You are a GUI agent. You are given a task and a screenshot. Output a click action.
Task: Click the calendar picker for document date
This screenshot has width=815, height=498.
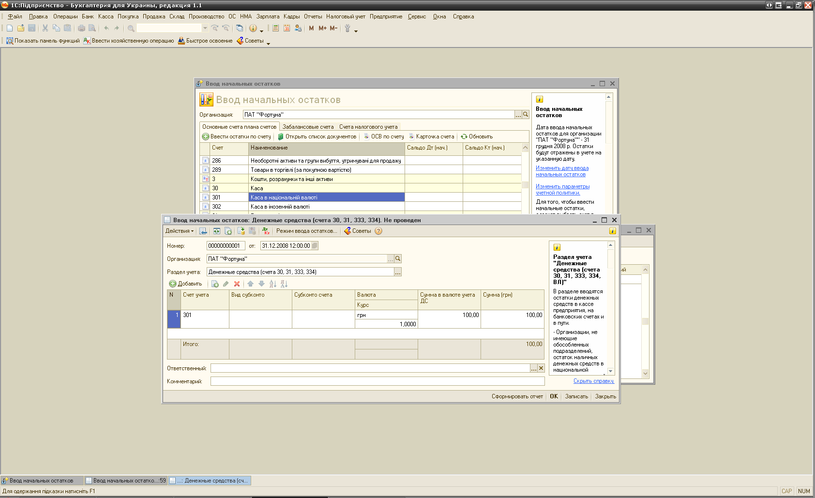point(315,246)
